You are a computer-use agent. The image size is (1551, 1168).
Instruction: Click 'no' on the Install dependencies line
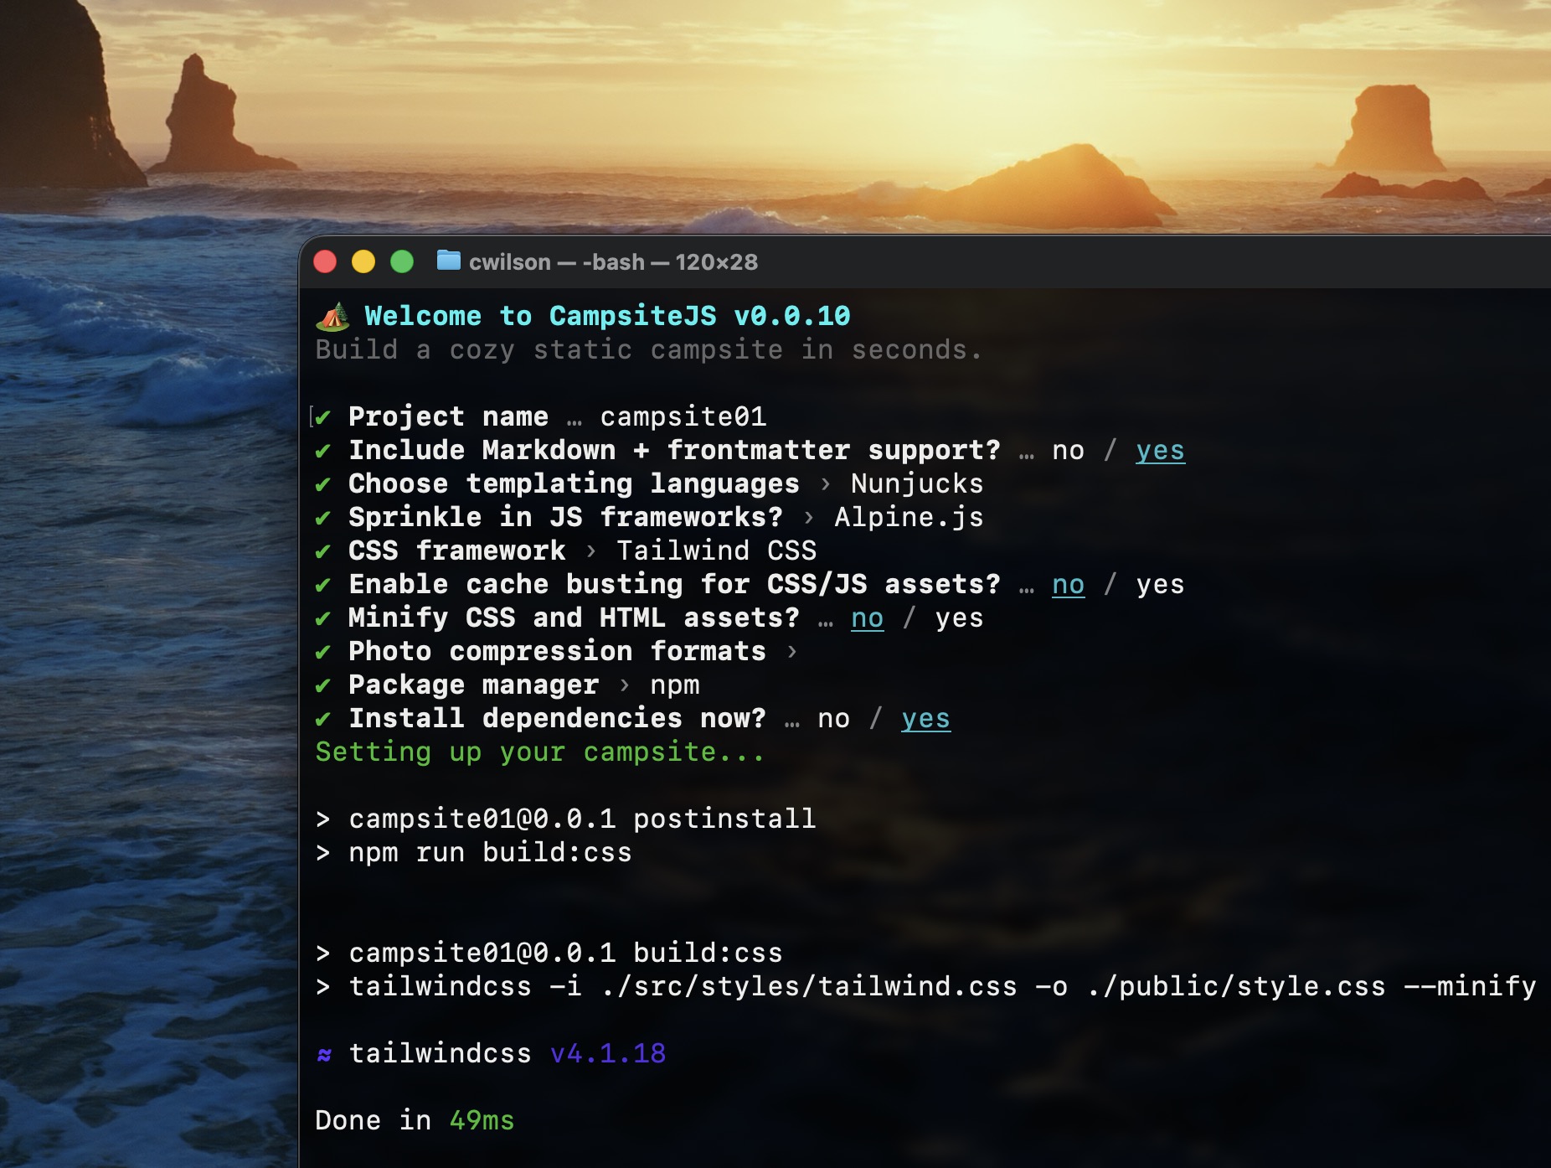833,719
